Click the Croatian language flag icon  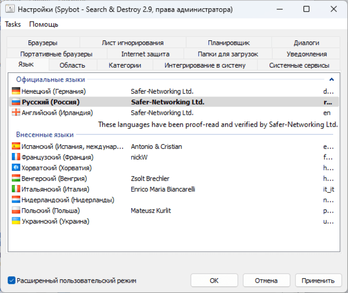(16, 168)
